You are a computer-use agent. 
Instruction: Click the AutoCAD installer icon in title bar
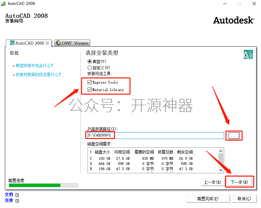click(x=3, y=4)
